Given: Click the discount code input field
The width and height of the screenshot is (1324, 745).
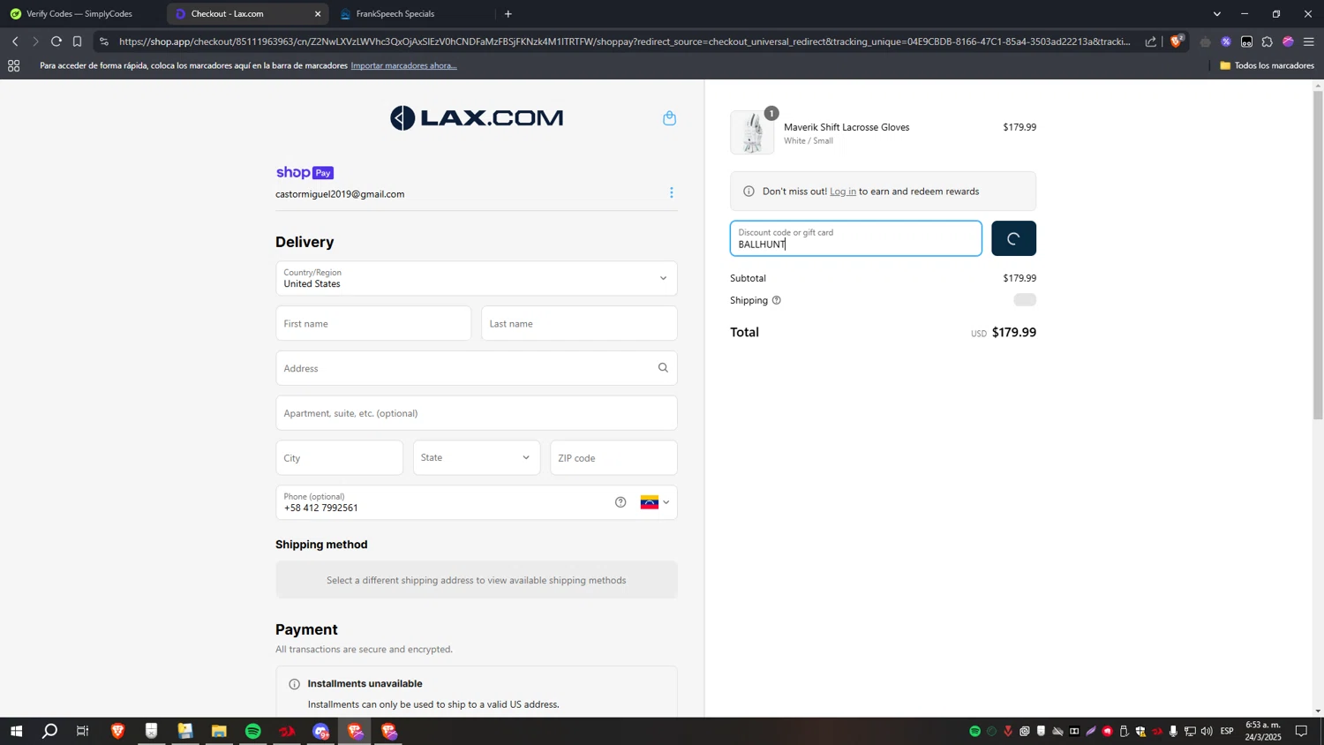Looking at the screenshot, I should click(855, 238).
